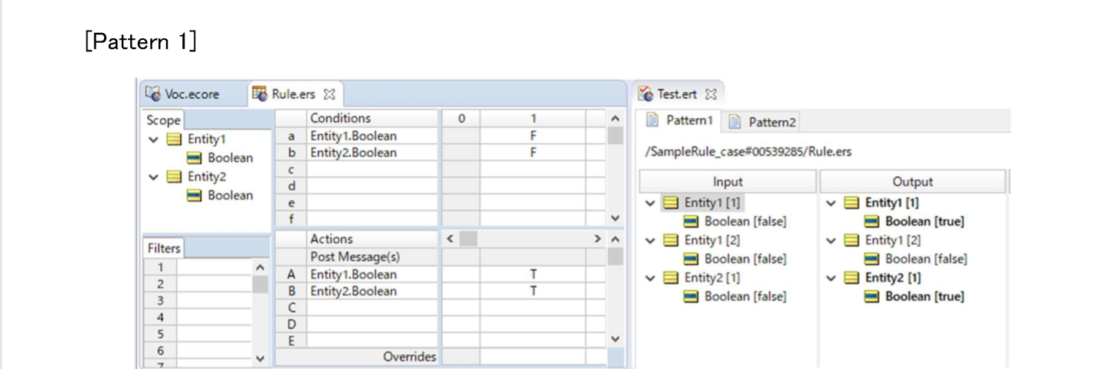This screenshot has height=369, width=1112.
Task: Close the Rule.ers tab
Action: point(330,94)
